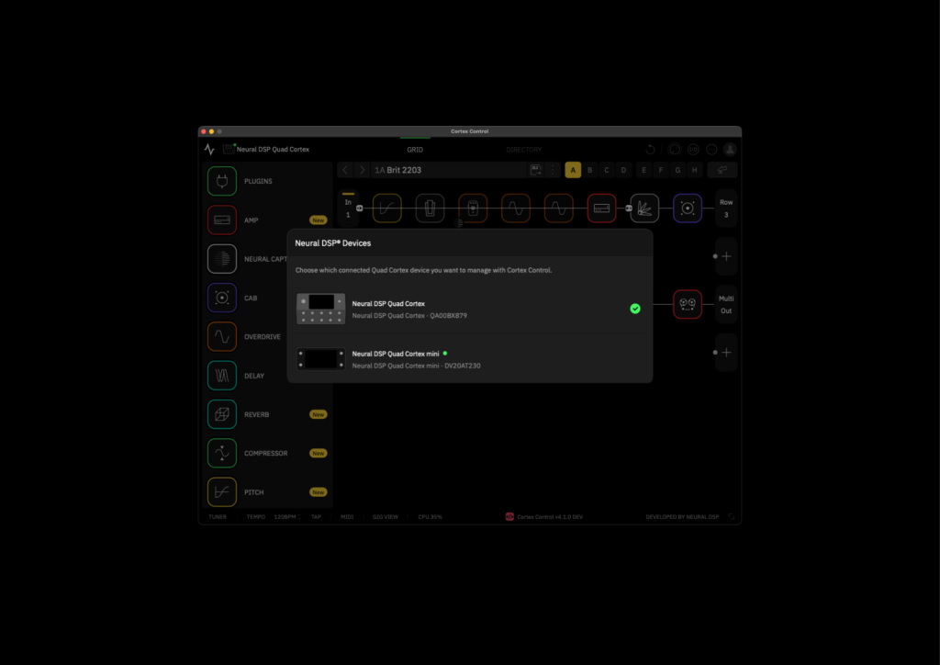
Task: Switch to the GRID tab
Action: click(415, 150)
